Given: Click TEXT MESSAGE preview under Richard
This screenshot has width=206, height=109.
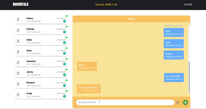Looking at the screenshot, I should point(34,86).
